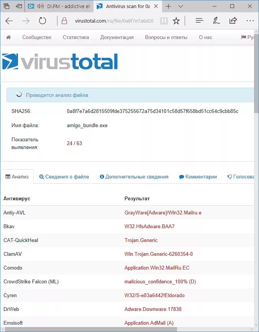This screenshot has height=332, width=259.
Task: Select the DrWeb row name
Action: pyautogui.click(x=11, y=309)
